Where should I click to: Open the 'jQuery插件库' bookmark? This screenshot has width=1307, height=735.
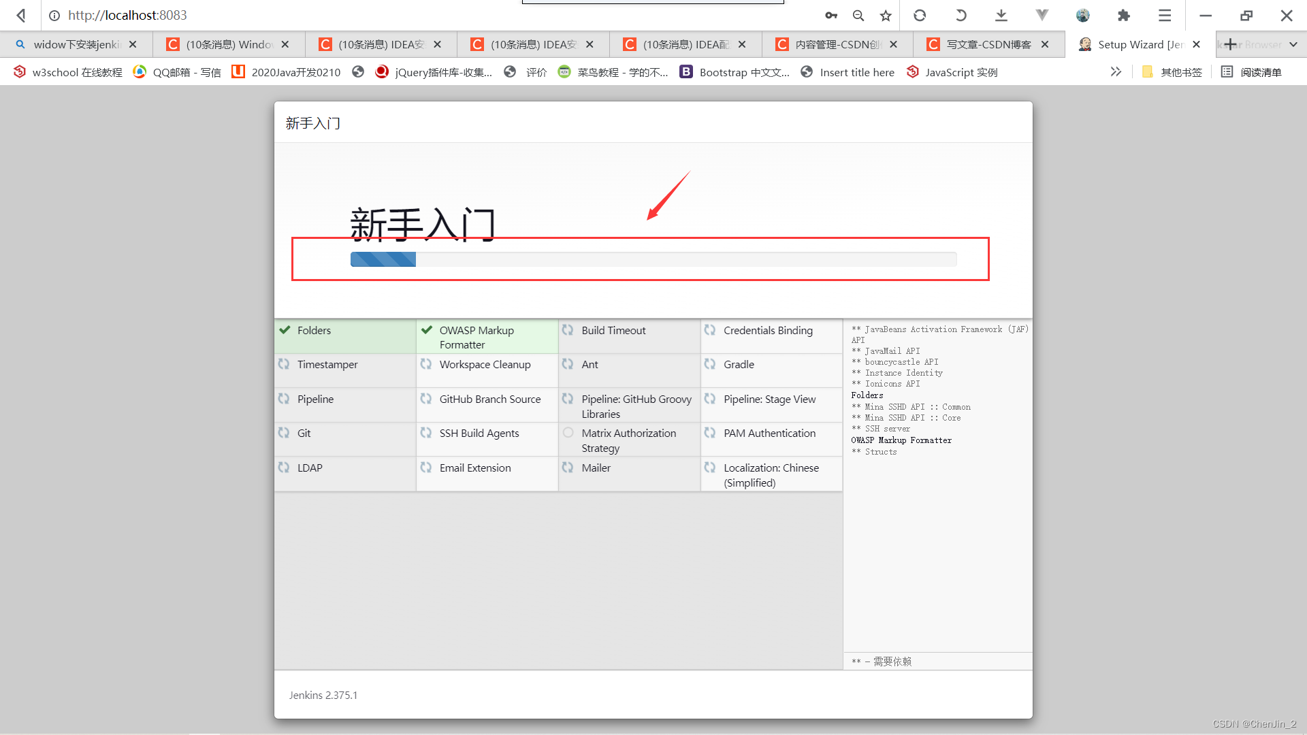[434, 72]
